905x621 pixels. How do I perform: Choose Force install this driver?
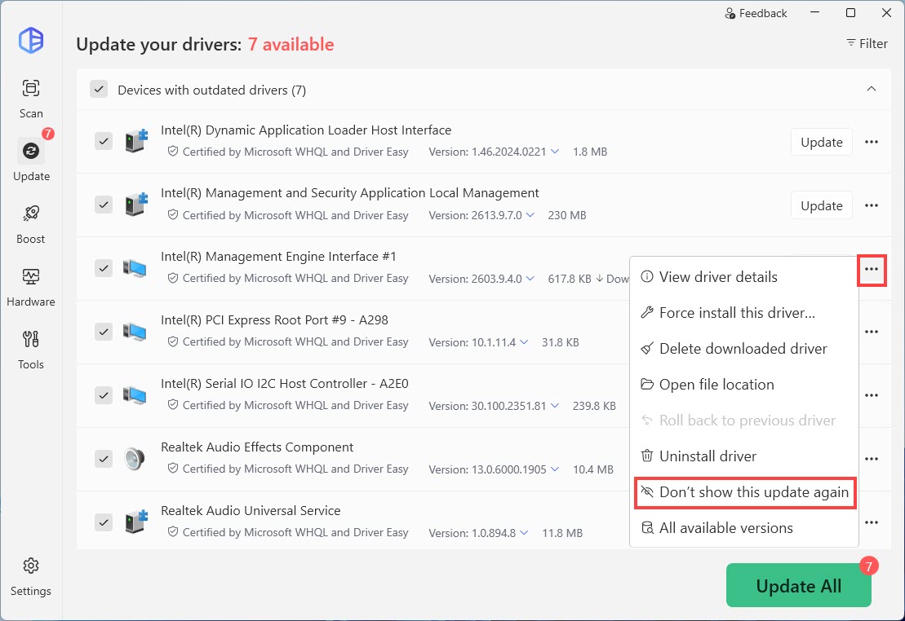click(x=744, y=312)
